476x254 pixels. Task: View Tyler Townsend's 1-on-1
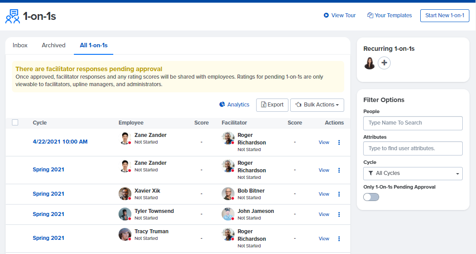tap(324, 214)
